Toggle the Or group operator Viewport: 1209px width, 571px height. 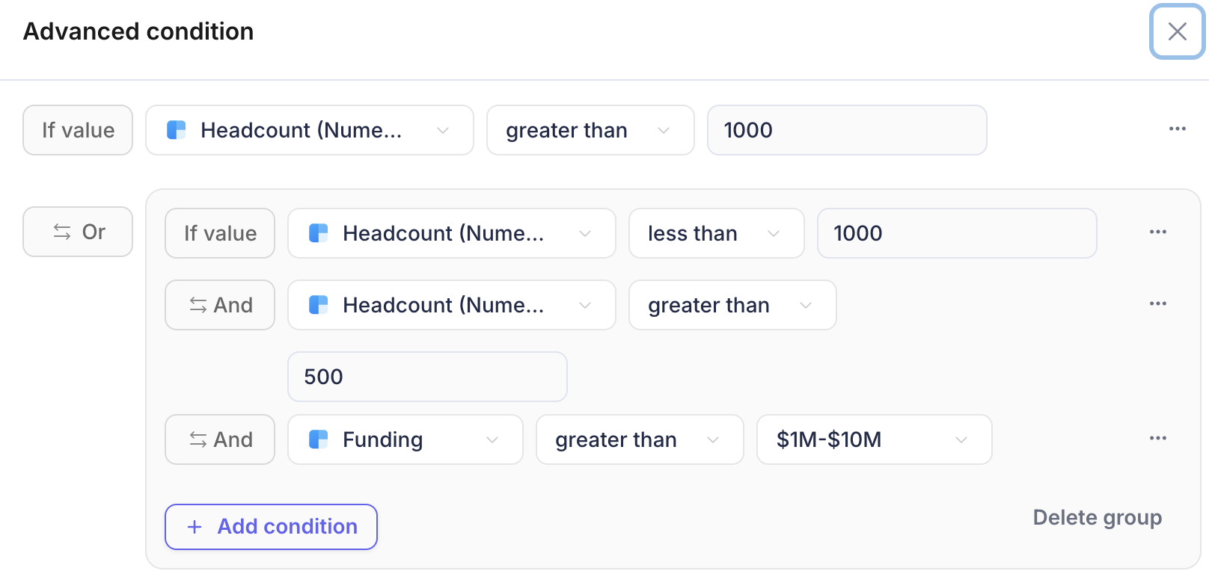[x=78, y=232]
